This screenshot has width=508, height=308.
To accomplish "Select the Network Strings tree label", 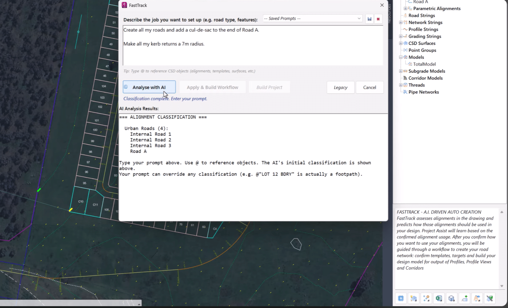I will (425, 22).
